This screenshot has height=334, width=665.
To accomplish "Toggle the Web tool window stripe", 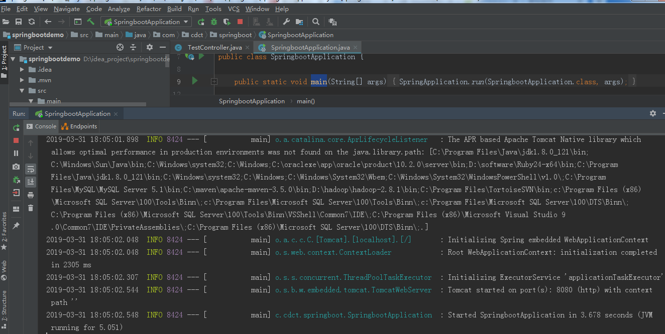I will [x=4, y=270].
